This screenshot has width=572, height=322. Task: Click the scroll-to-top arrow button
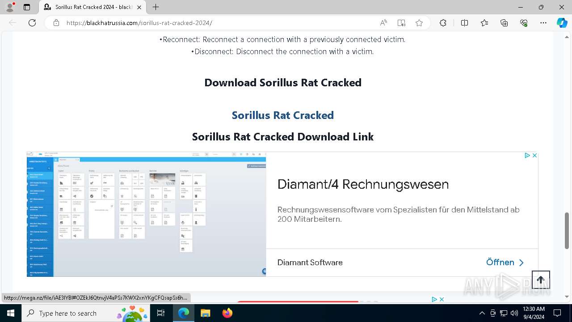coord(541,280)
